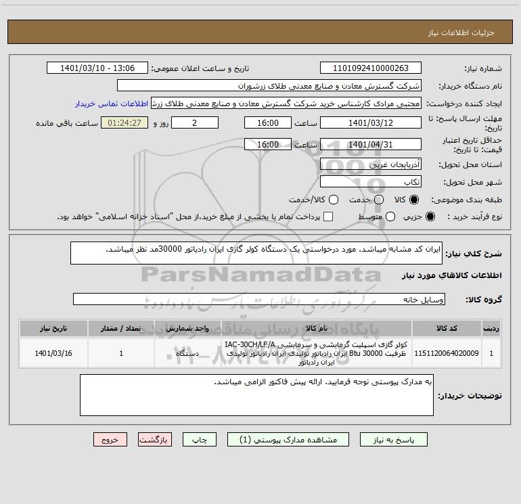Viewport: 521px width, 504px height.
Task: Open مشاهده مدارک پیوستی (1) button
Action: (288, 440)
